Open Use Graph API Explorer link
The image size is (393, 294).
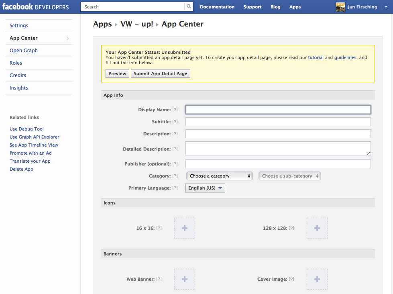pos(35,137)
